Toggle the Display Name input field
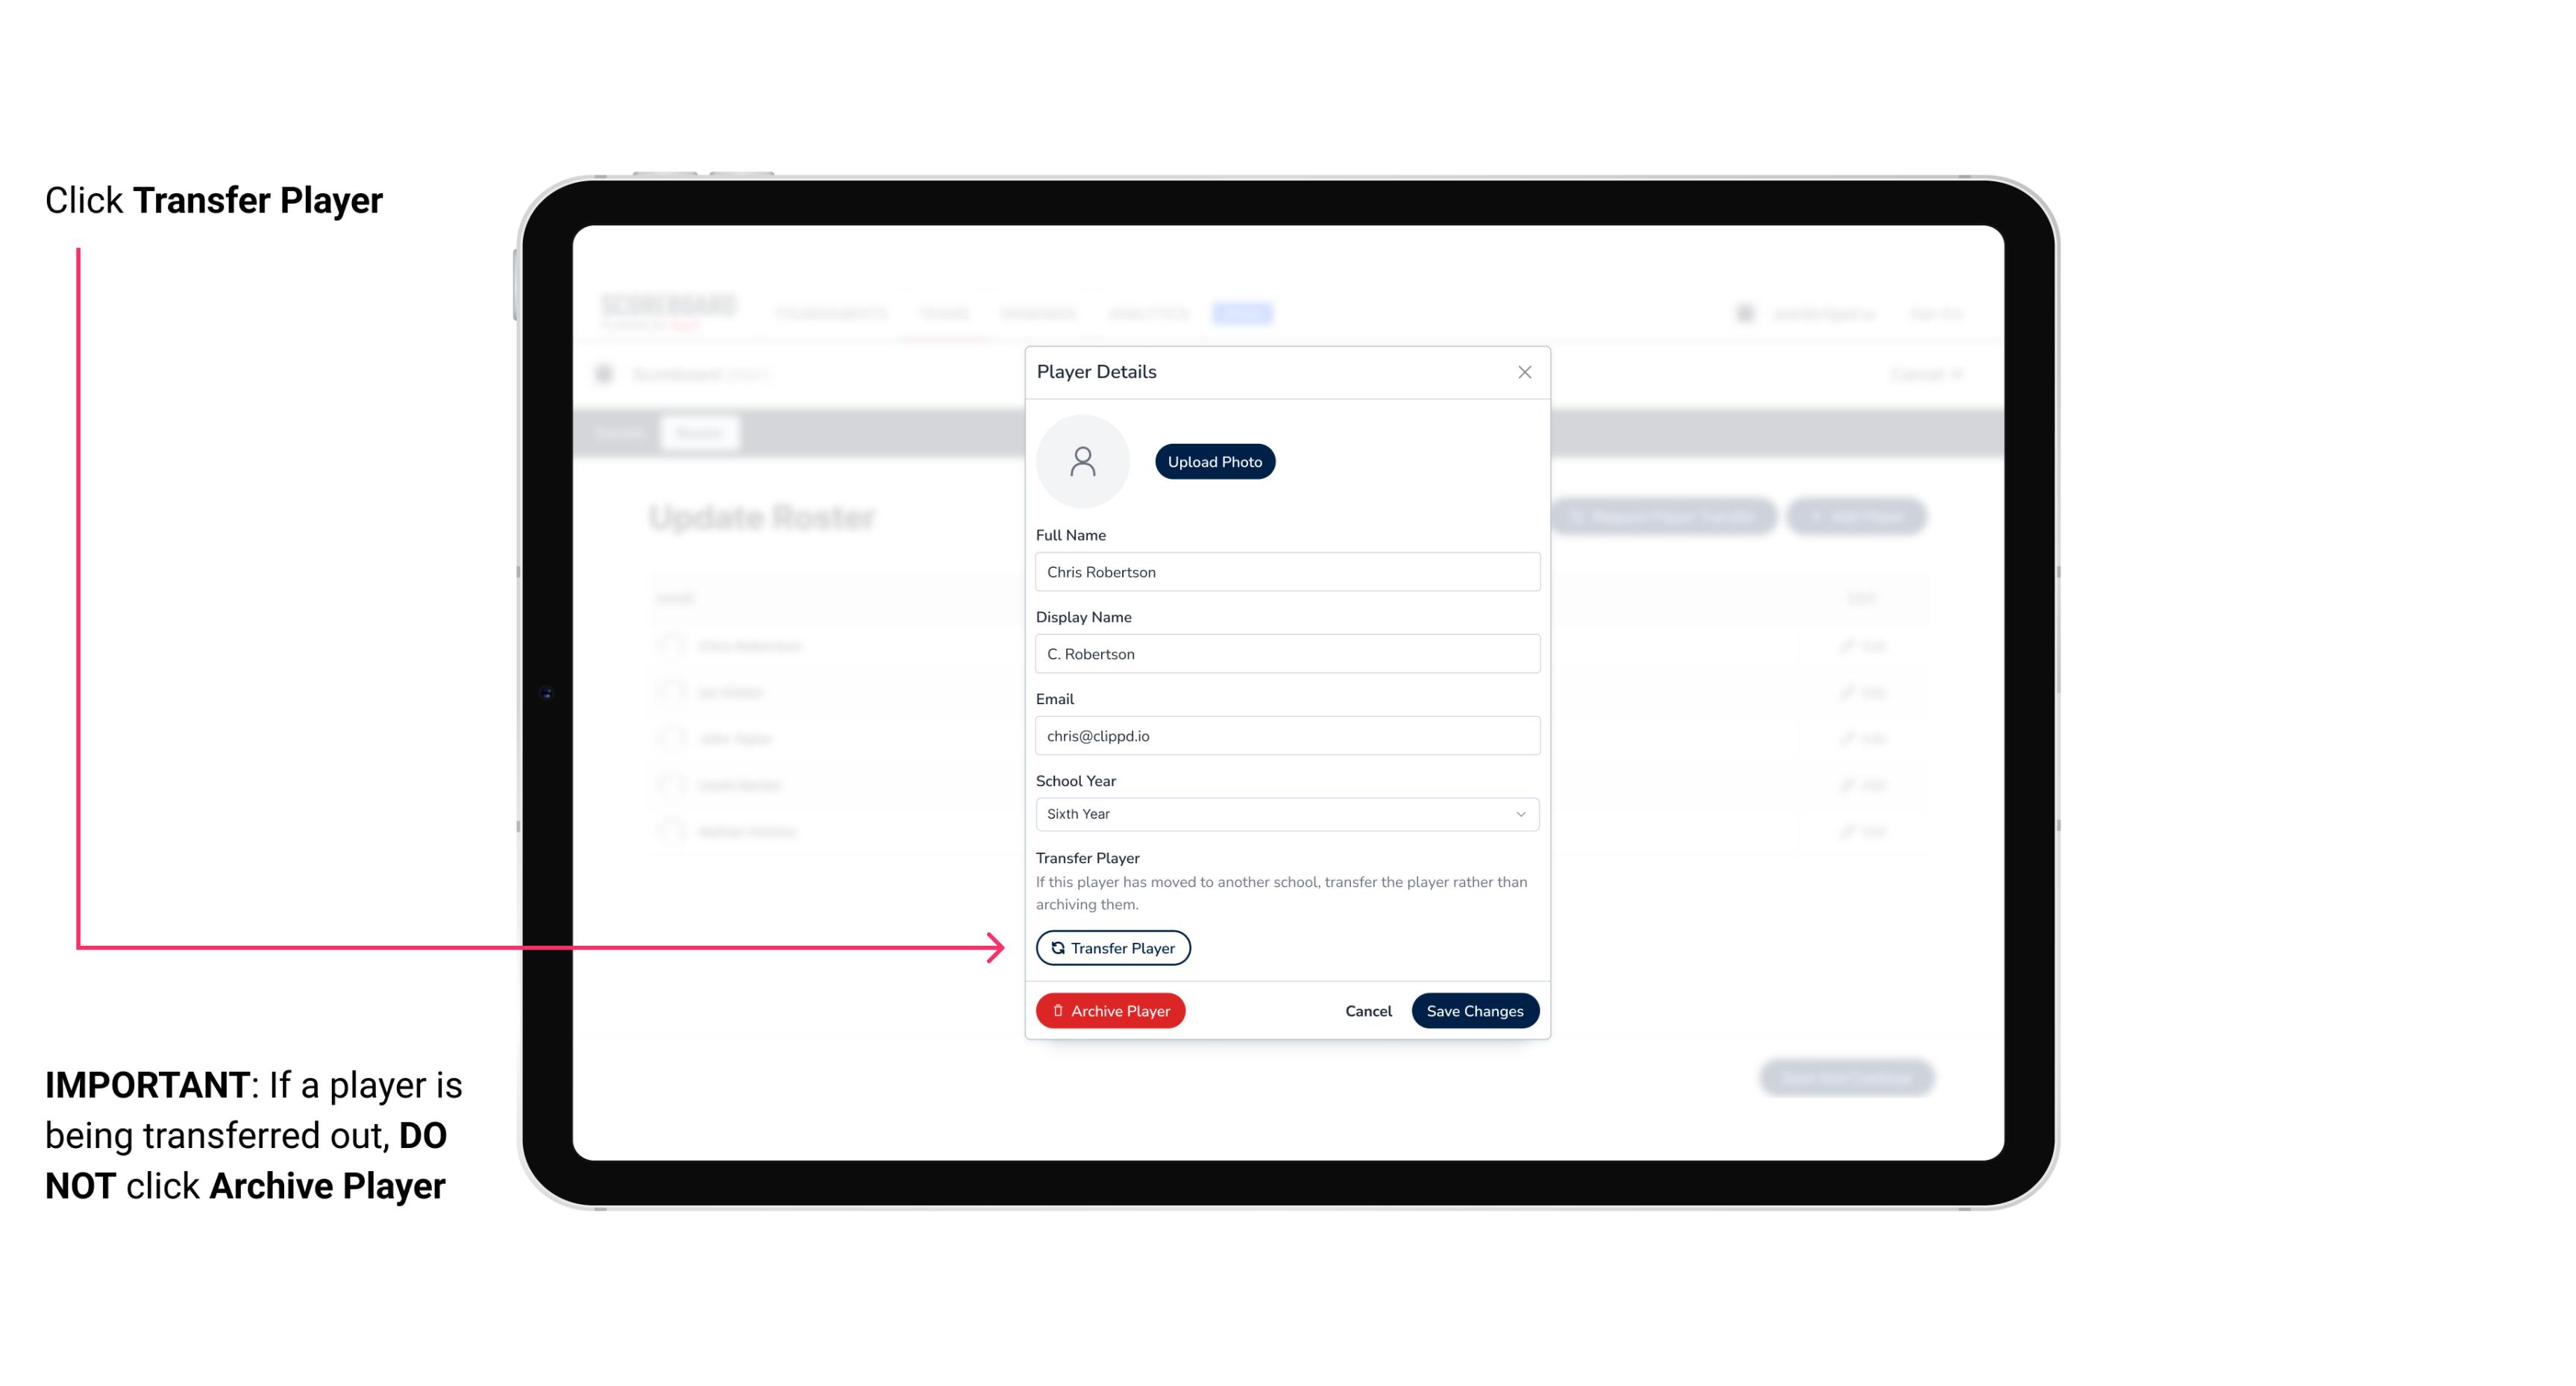2576x1386 pixels. pos(1285,653)
